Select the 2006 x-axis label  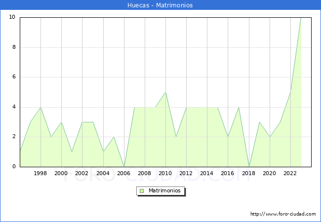click(124, 174)
